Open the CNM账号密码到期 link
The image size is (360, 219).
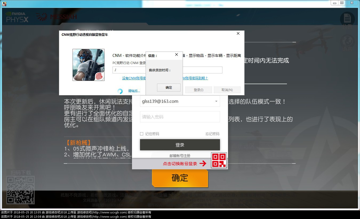pyautogui.click(x=195, y=78)
